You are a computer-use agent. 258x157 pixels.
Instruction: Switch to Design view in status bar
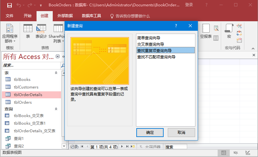[x=248, y=153]
